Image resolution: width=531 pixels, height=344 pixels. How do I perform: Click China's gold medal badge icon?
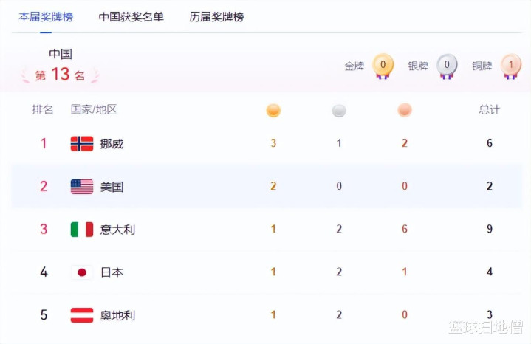tap(383, 66)
